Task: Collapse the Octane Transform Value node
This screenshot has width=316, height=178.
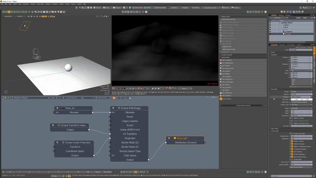Action: (x=53, y=125)
